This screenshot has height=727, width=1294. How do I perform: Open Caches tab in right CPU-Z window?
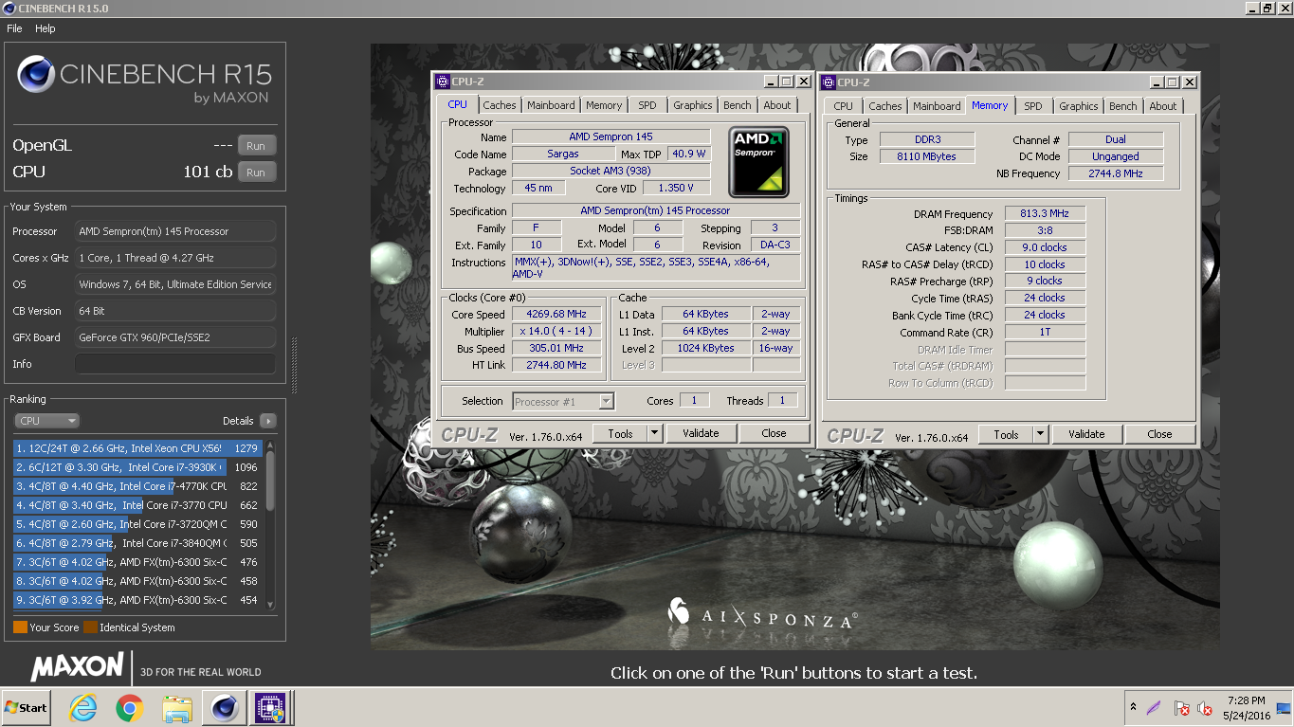point(885,106)
